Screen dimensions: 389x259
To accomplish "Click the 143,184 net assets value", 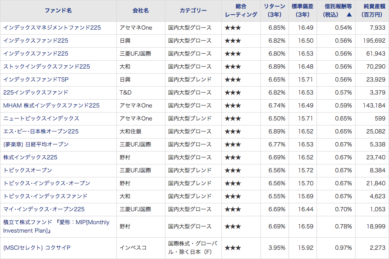I will tap(374, 105).
